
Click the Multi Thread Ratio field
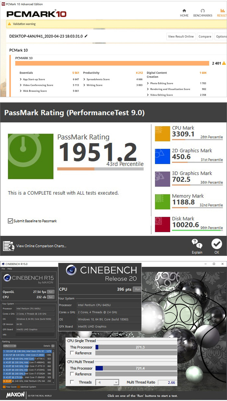pos(167,383)
